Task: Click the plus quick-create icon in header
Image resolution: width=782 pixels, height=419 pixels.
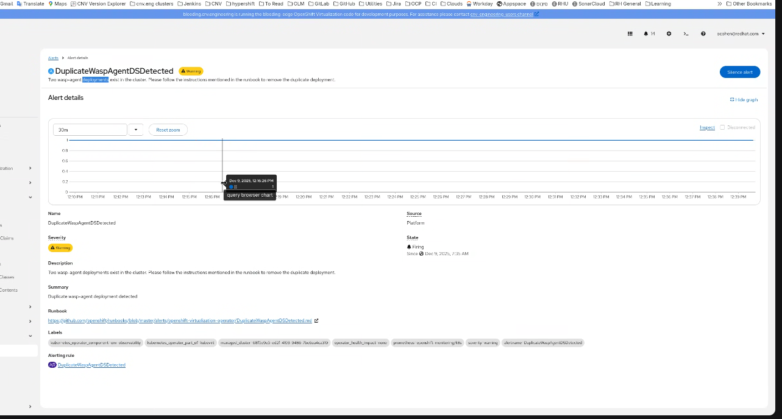Action: 669,33
